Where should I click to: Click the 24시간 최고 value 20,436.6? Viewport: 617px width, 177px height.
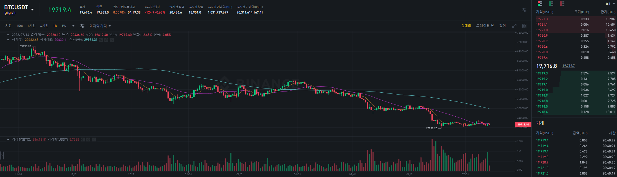tap(176, 12)
